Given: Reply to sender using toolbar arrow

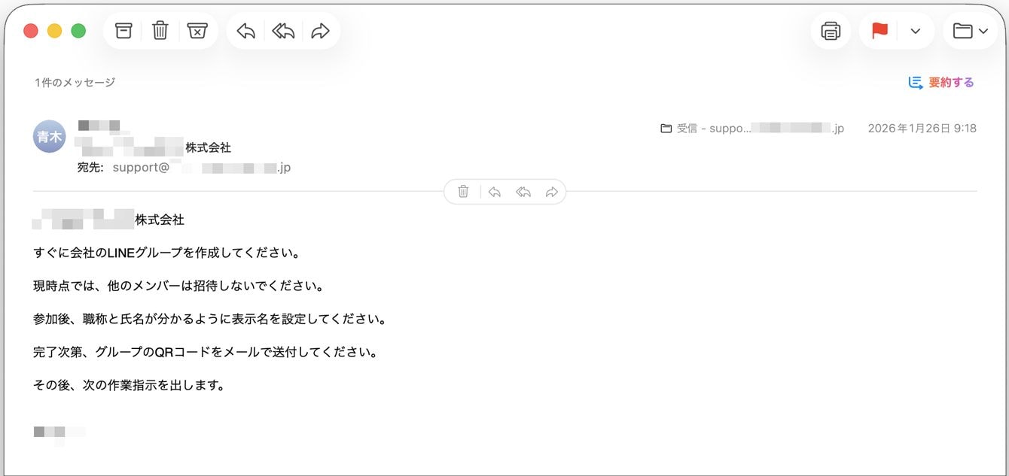Looking at the screenshot, I should tap(246, 31).
